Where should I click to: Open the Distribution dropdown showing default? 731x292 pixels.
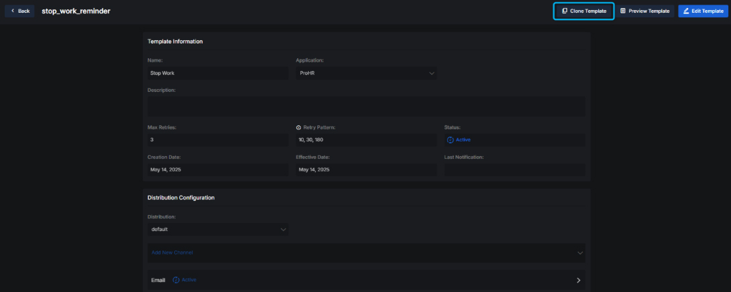pos(218,229)
